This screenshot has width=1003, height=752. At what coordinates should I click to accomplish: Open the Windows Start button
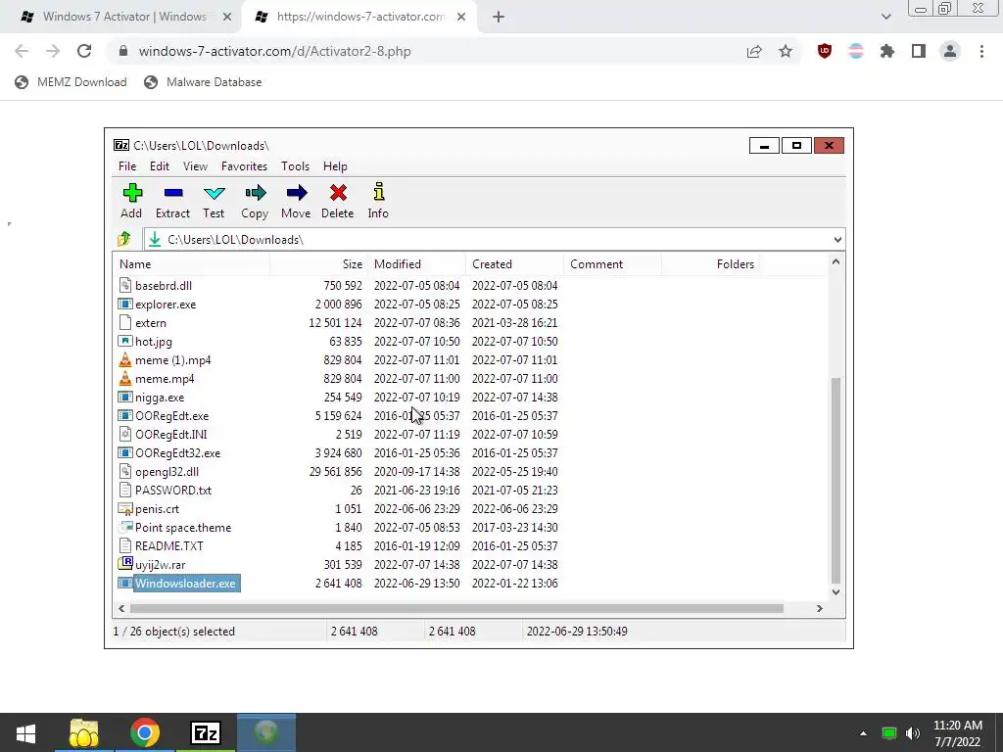point(25,732)
